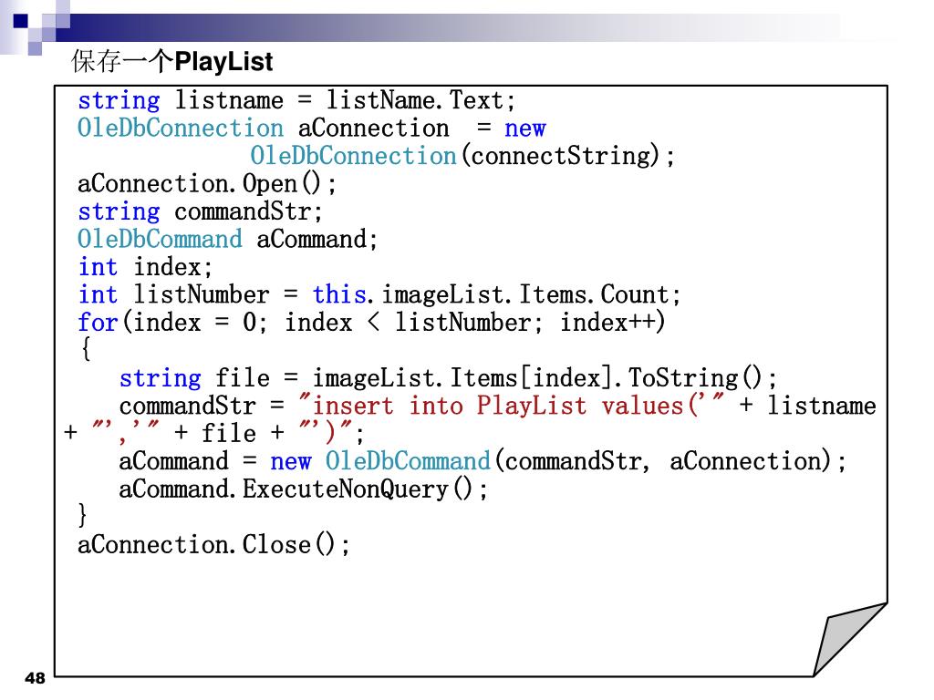Click the folded page corner graphic
The width and height of the screenshot is (934, 700).
849,640
